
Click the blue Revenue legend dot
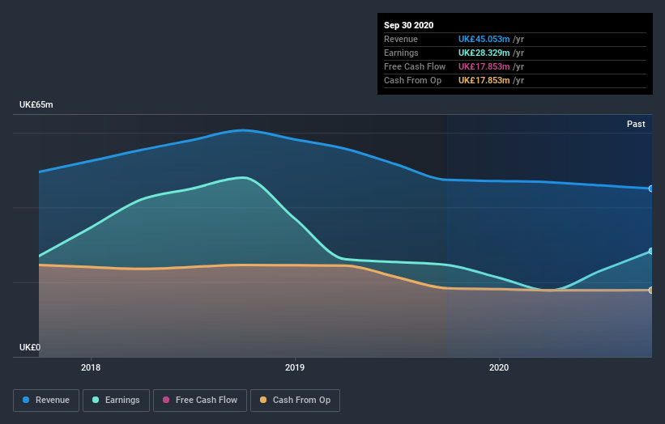26,400
